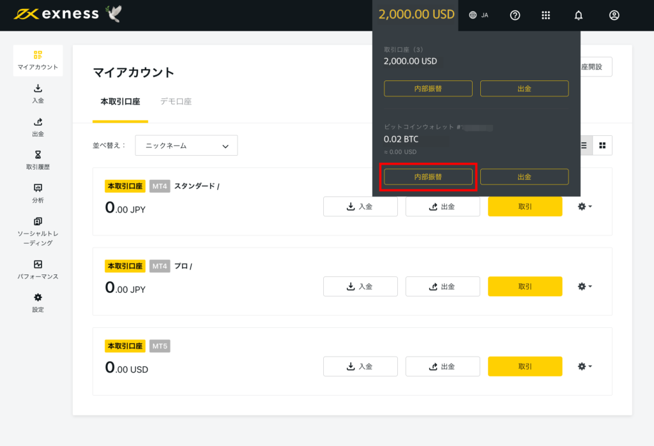Viewport: 654px width, 446px height.
Task: Switch to grid view layout
Action: pos(602,145)
